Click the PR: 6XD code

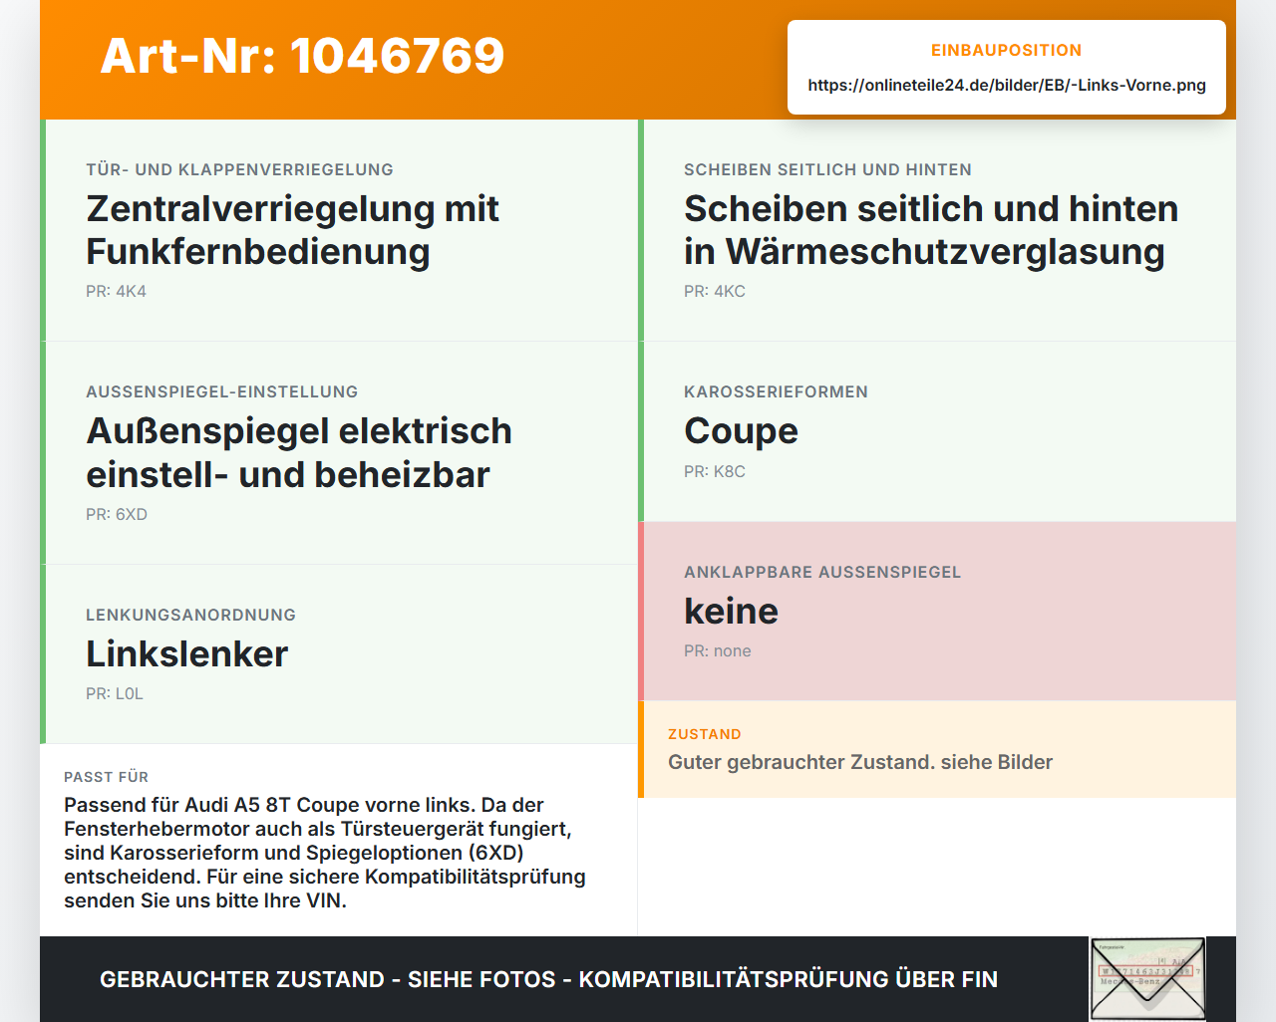click(117, 514)
